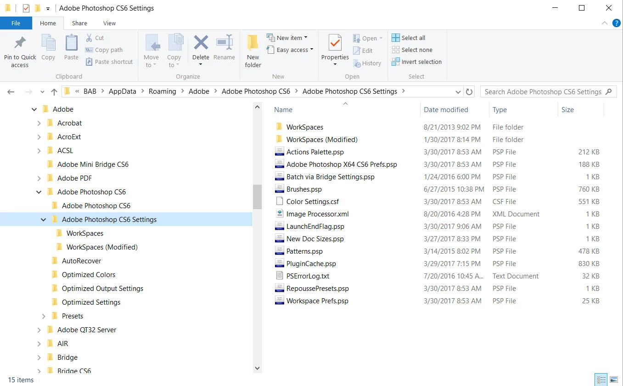This screenshot has height=386, width=623.
Task: Select Brushes.psp file
Action: 304,189
